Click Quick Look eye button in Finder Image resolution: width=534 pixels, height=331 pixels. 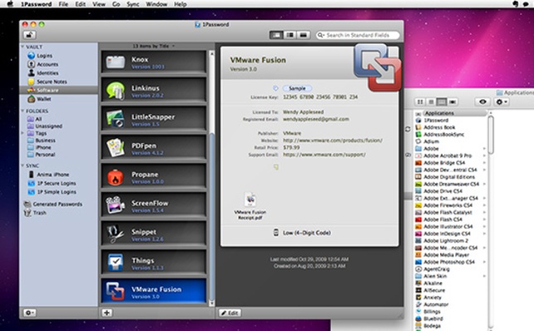click(483, 102)
